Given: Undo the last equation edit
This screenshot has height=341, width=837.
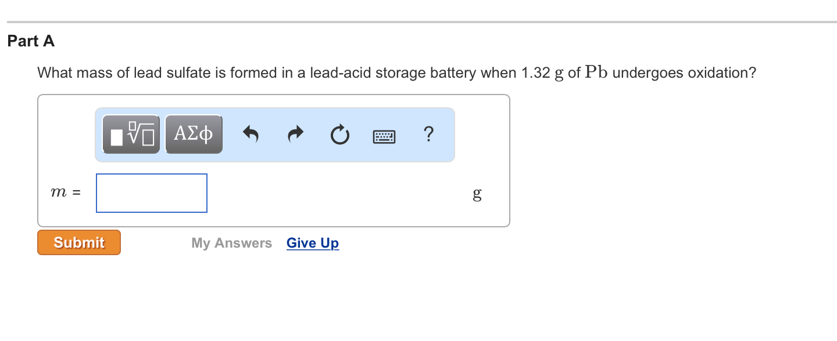Looking at the screenshot, I should click(251, 134).
